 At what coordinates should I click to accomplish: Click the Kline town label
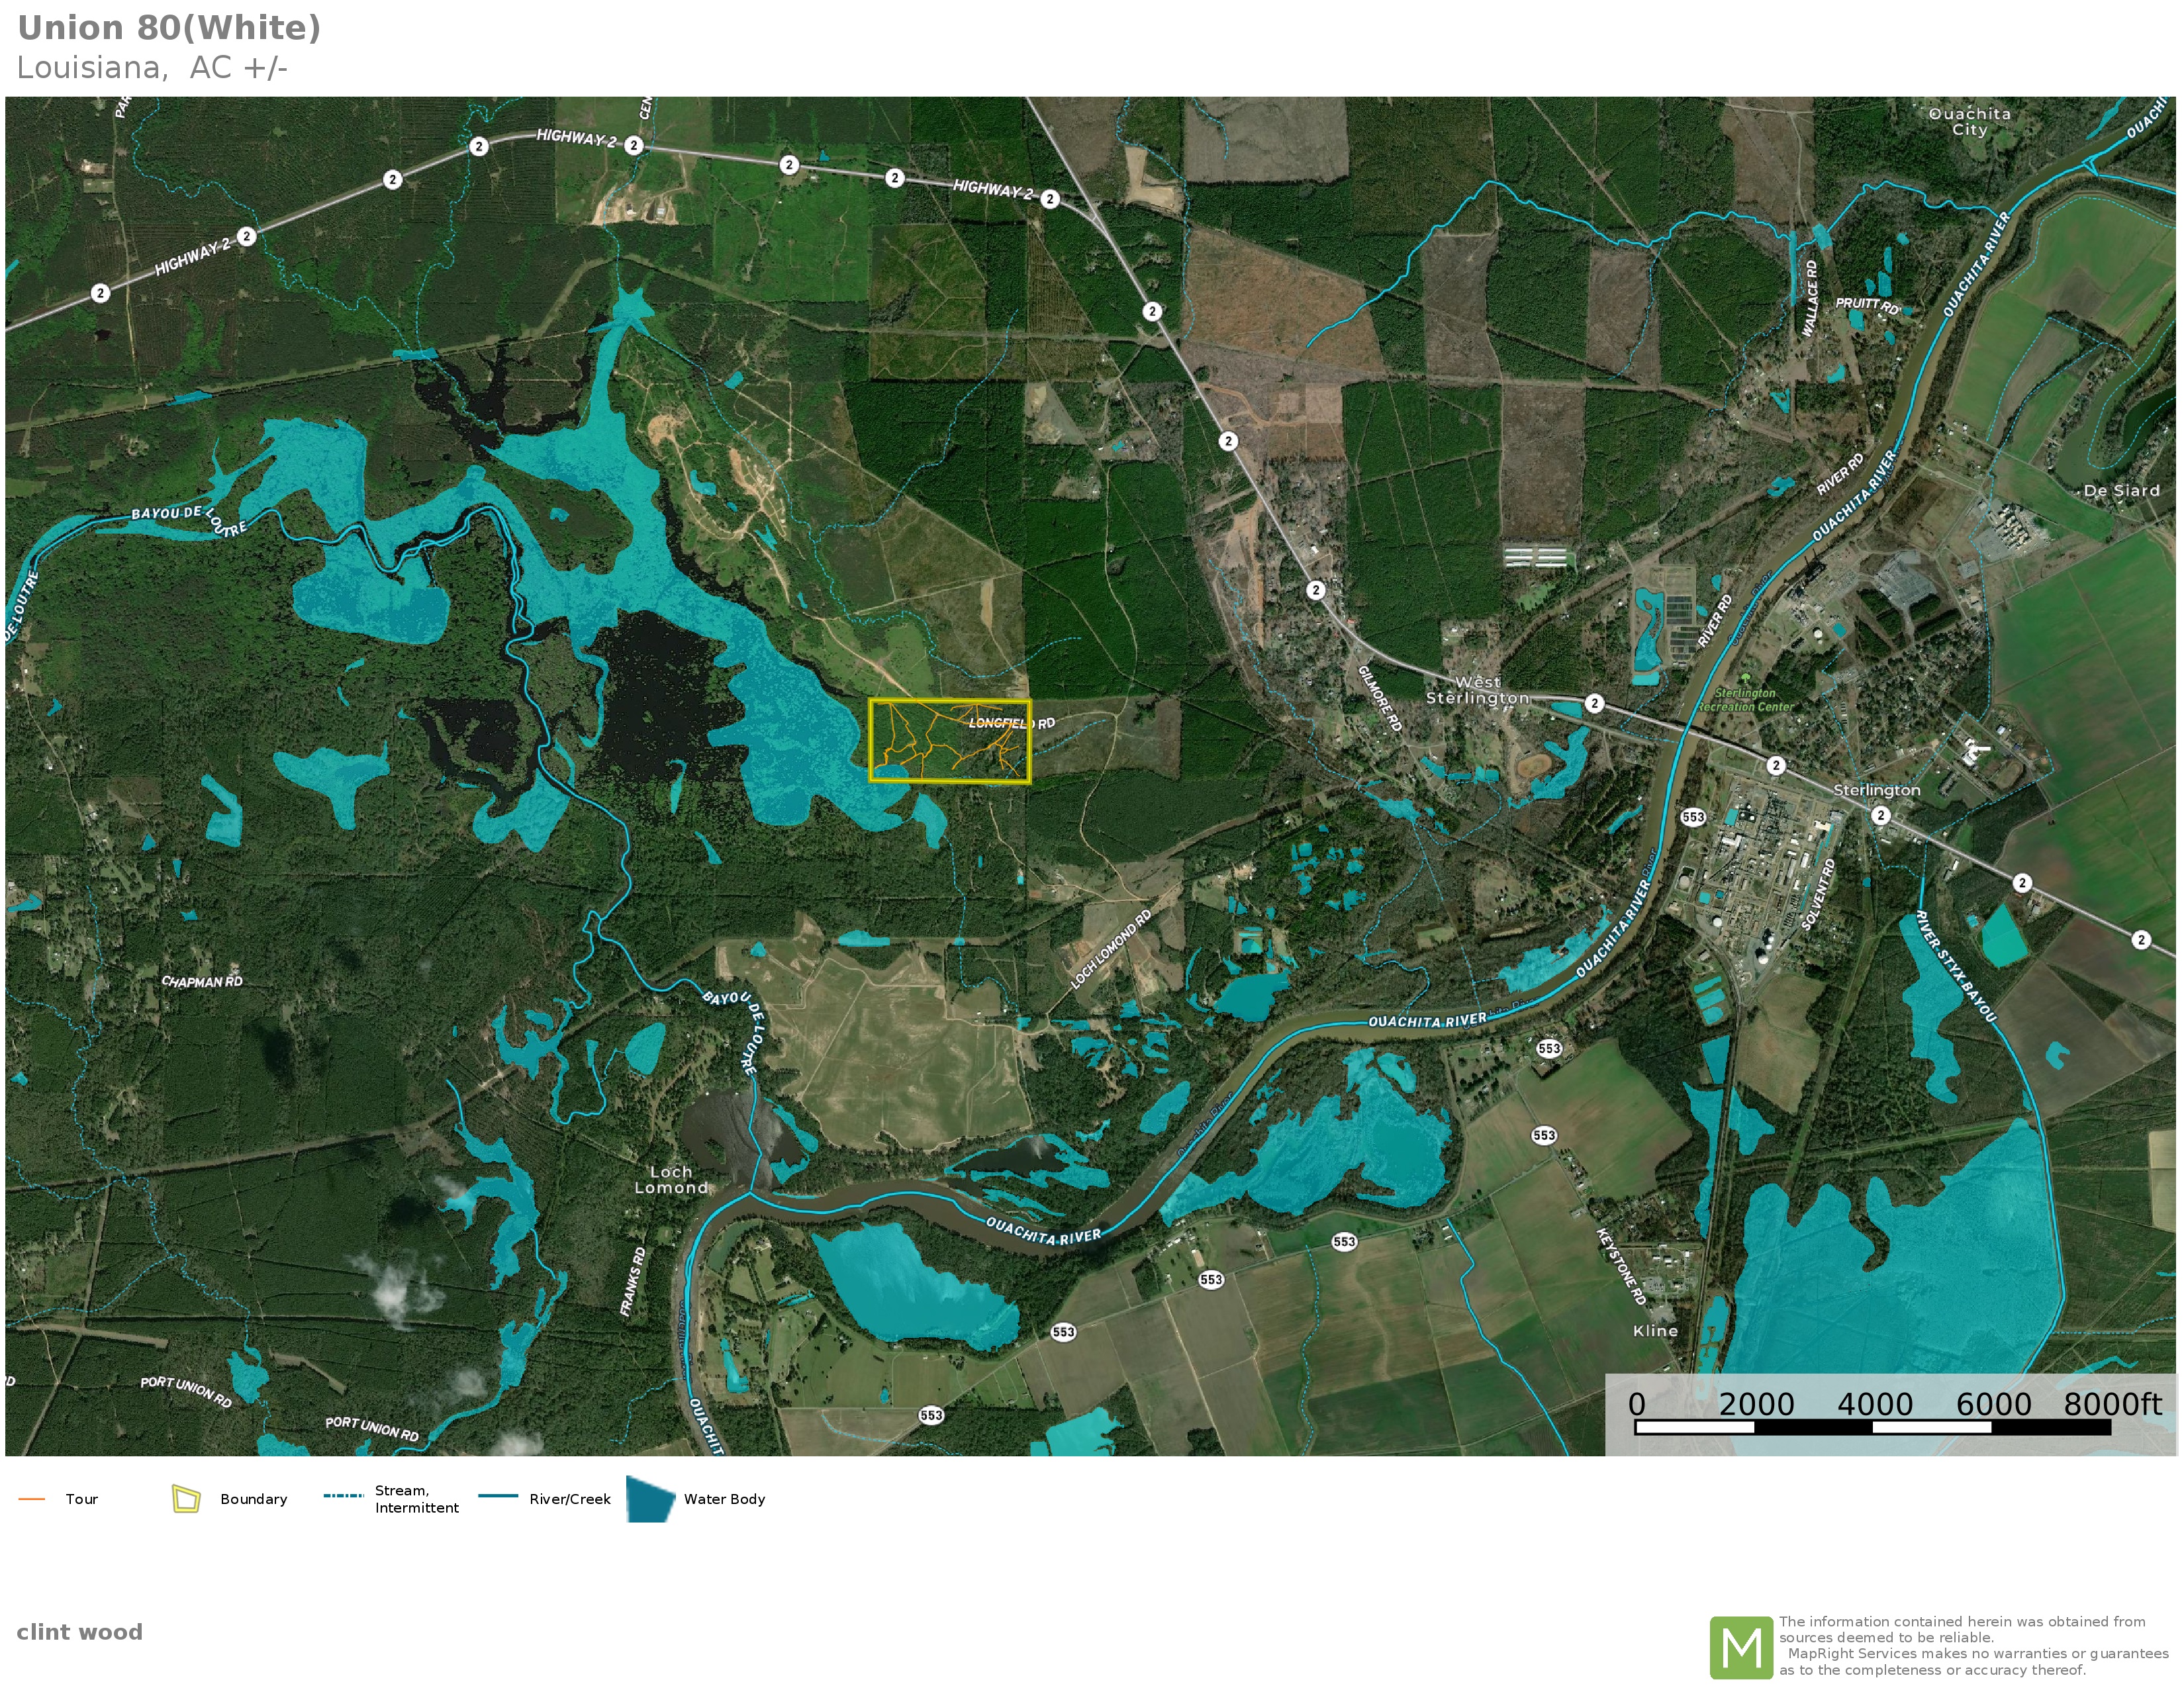click(1655, 1331)
